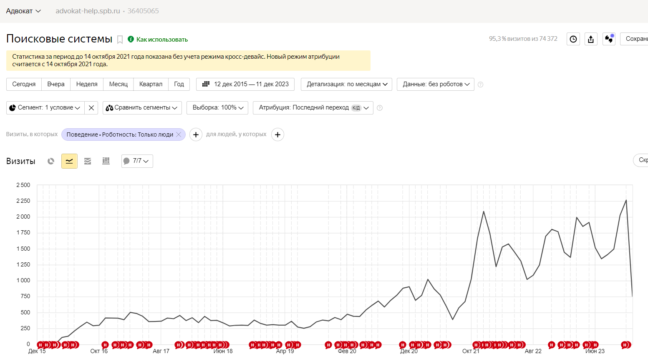Clear the segment with the X button
This screenshot has width=648, height=361.
click(91, 108)
